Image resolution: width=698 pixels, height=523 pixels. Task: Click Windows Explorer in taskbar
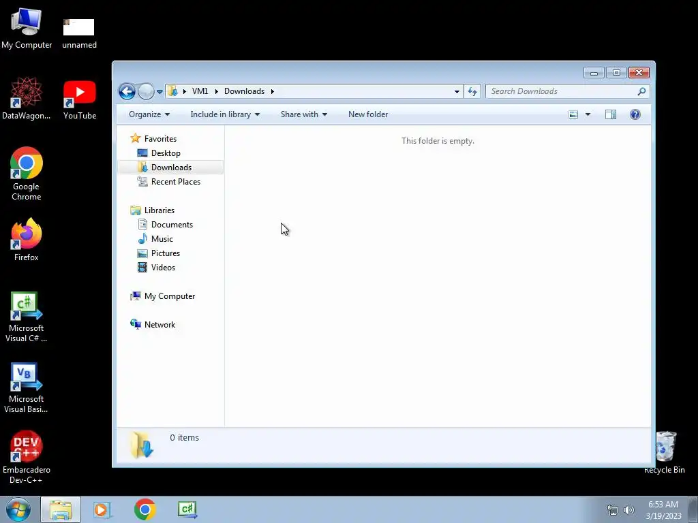point(61,509)
